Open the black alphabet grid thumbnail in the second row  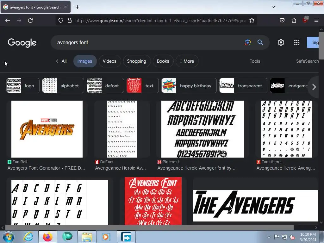(60, 202)
